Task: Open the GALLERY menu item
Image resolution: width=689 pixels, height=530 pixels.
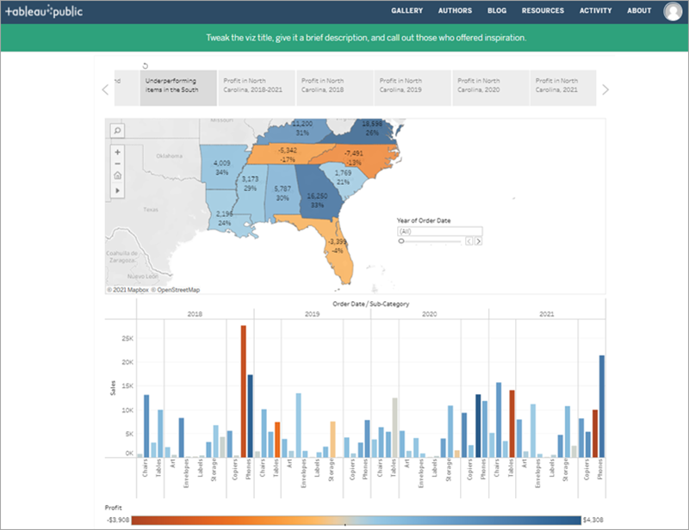Action: tap(407, 11)
